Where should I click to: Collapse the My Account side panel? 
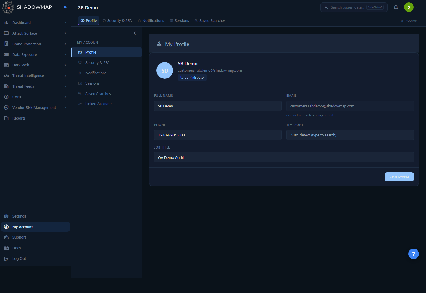[x=135, y=33]
